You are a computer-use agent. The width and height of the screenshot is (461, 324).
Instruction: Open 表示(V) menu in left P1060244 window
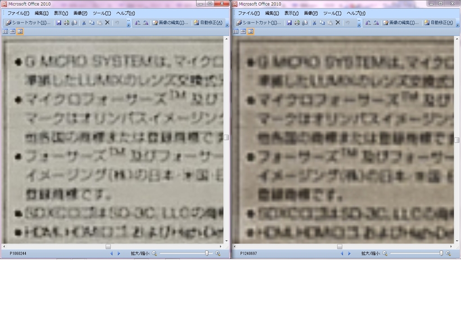click(61, 13)
